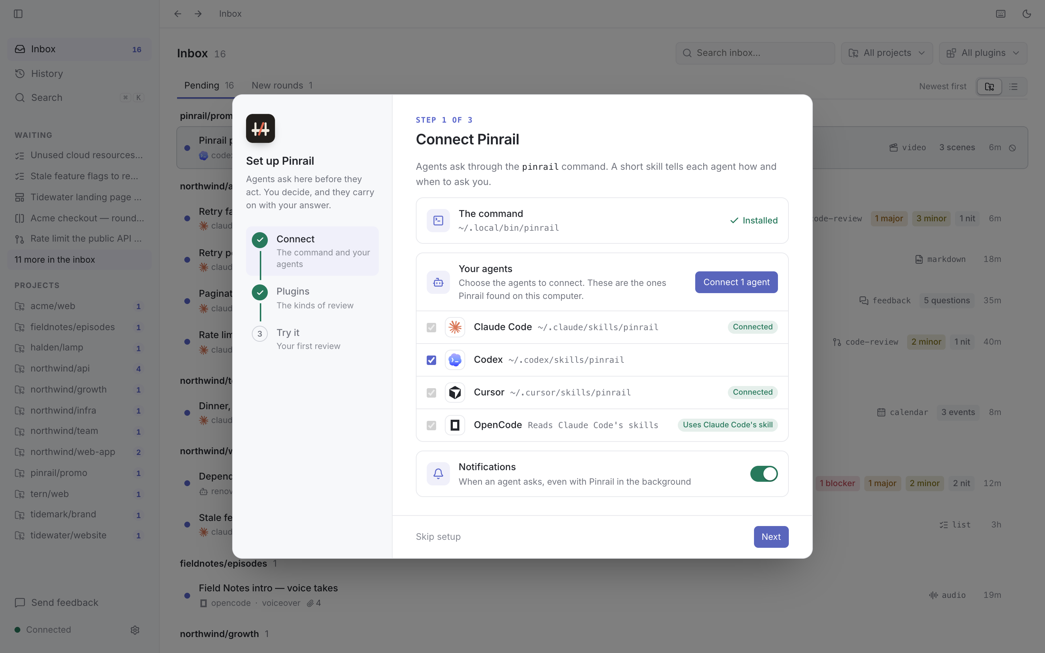Switch to the list view icon
The height and width of the screenshot is (653, 1045).
pyautogui.click(x=1013, y=87)
